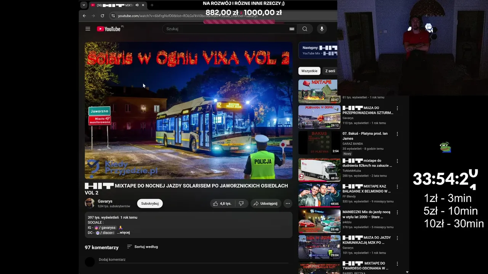Open the MZK mixtape thumbnail 29:04
The width and height of the screenshot is (488, 274).
click(319, 247)
